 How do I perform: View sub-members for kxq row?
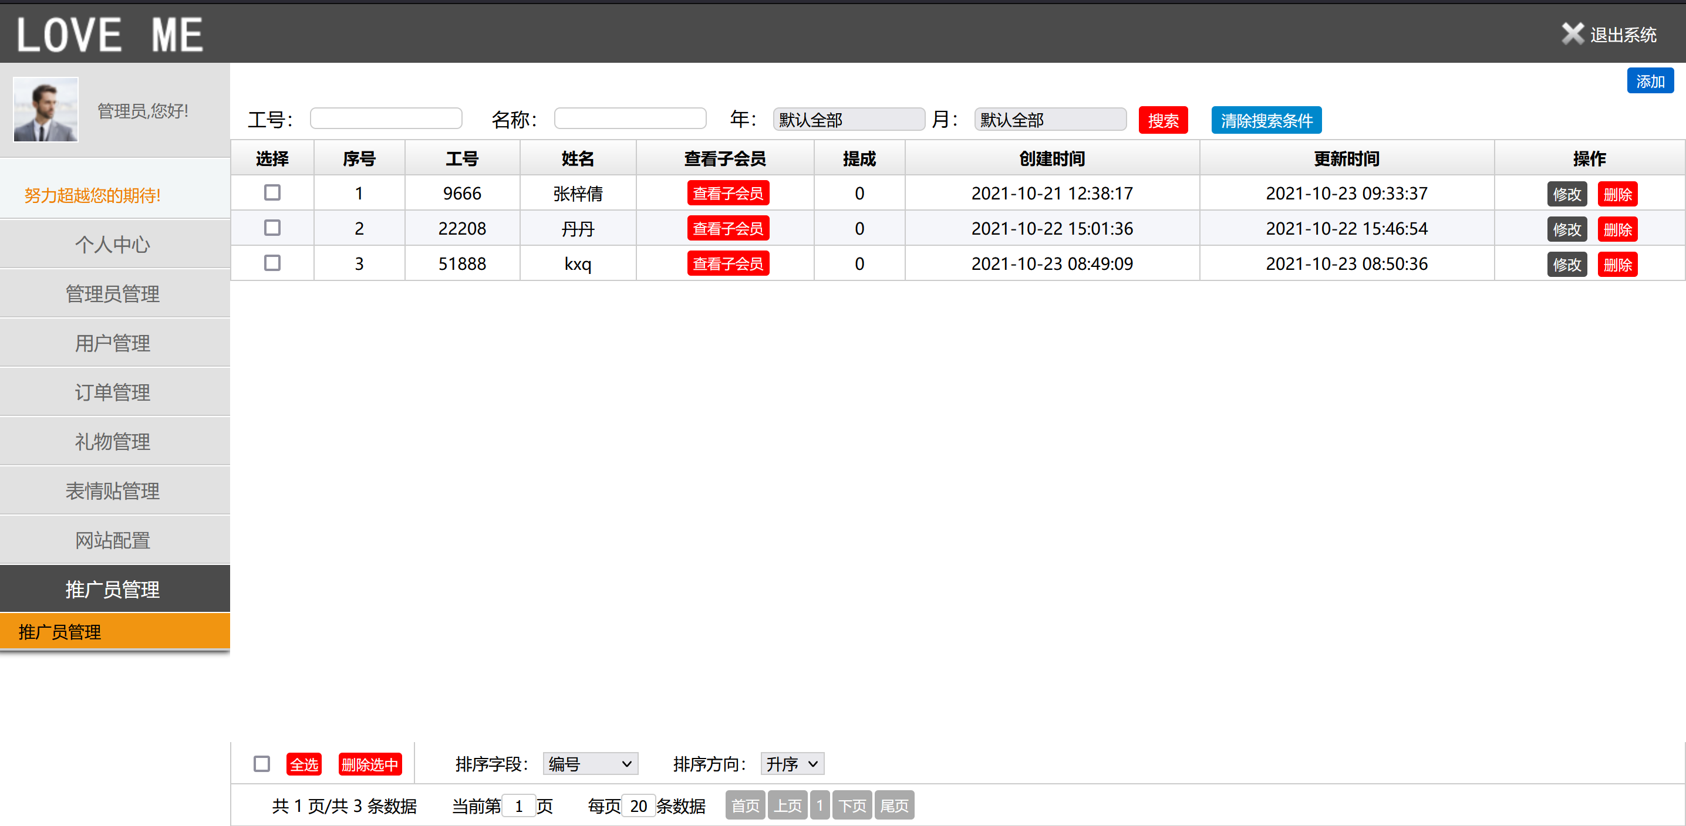coord(728,264)
